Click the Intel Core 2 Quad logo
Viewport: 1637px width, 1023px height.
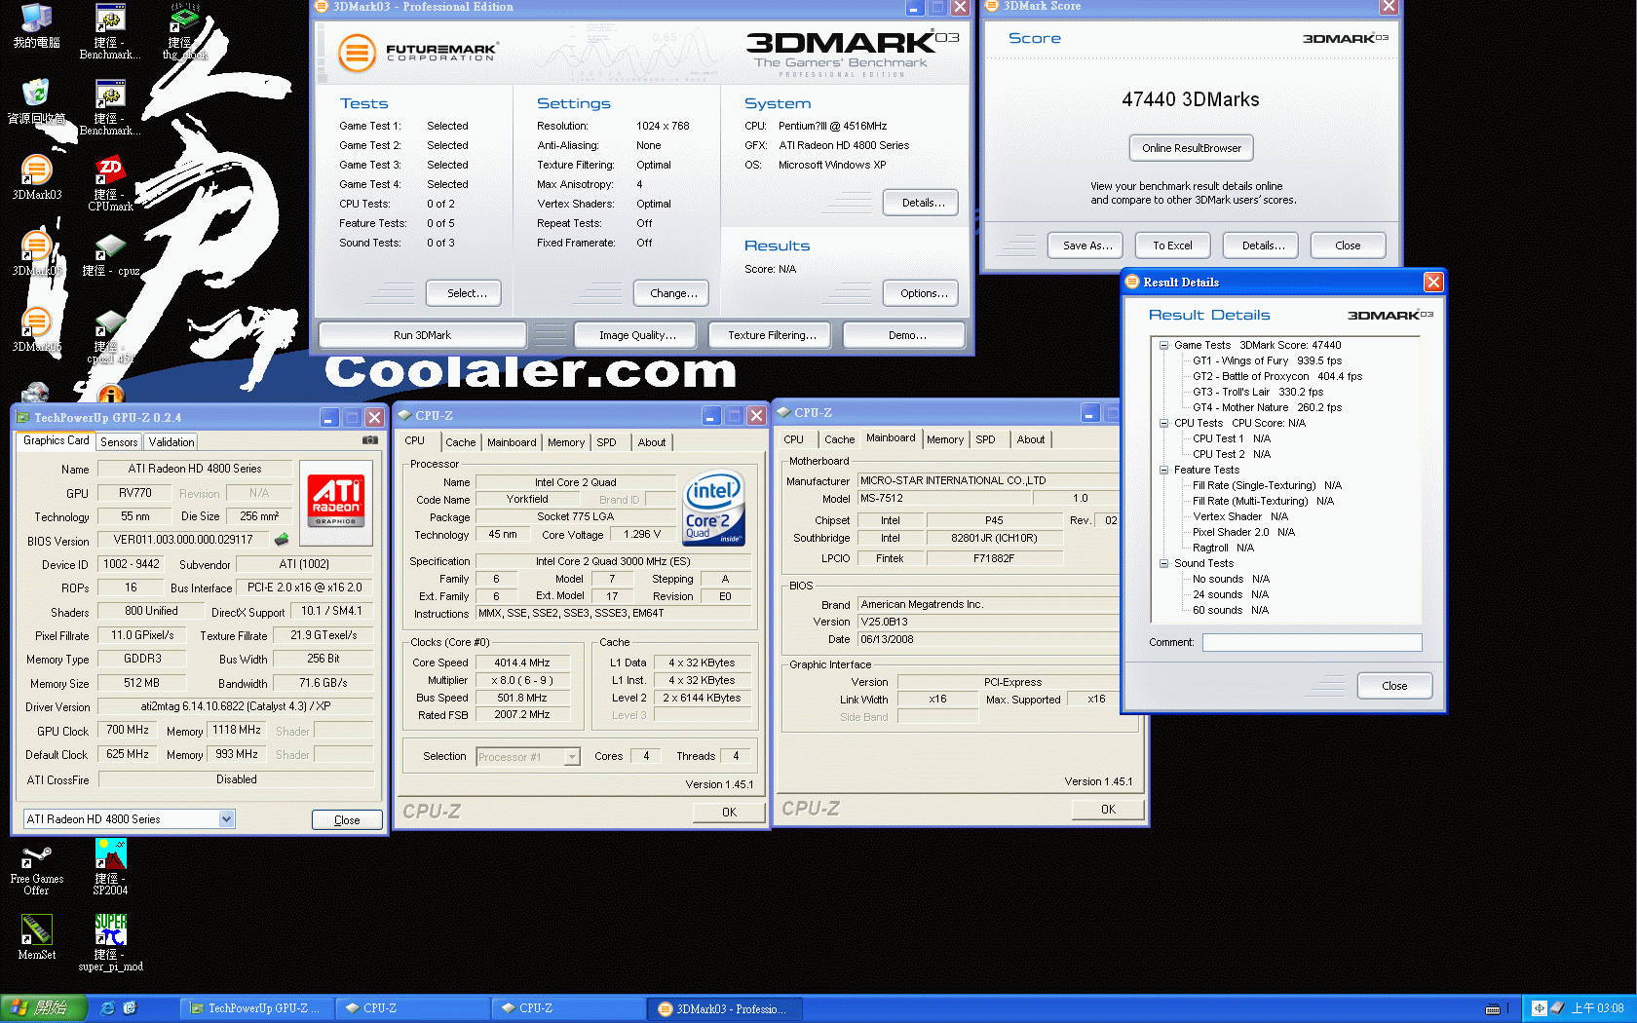coord(714,507)
